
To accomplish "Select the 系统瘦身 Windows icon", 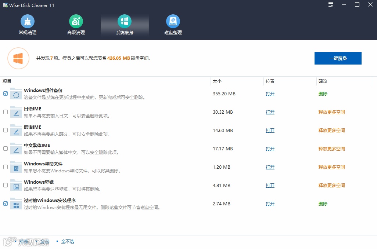I will point(124,21).
